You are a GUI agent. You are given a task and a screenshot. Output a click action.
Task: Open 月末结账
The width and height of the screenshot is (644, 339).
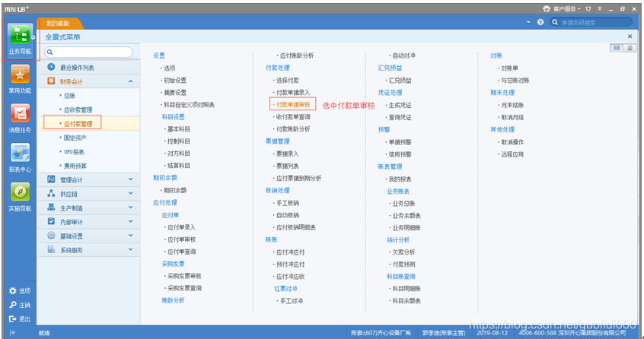[x=512, y=105]
